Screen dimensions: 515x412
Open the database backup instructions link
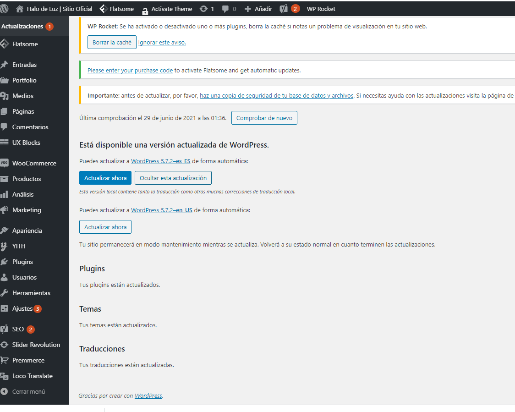(277, 96)
